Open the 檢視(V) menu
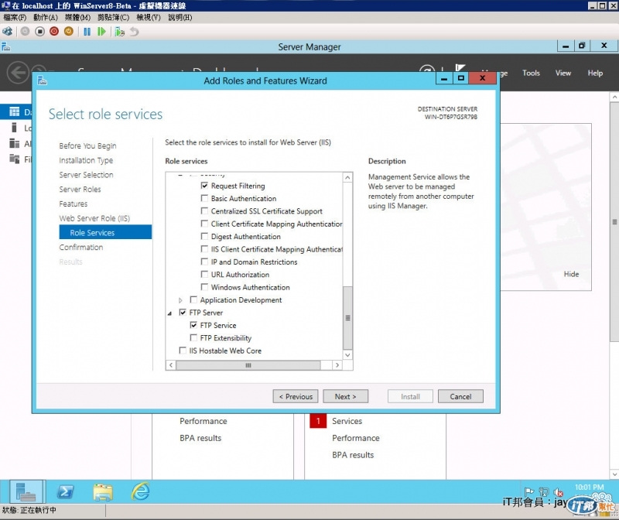This screenshot has height=520, width=619. (149, 17)
